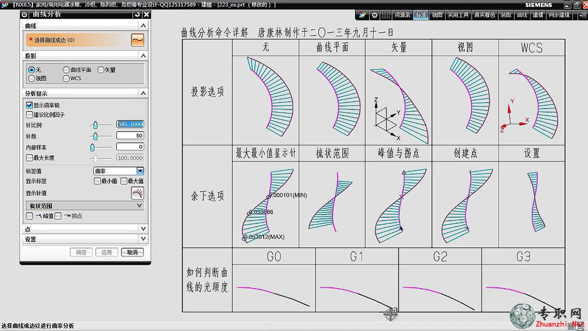This screenshot has height=331, width=588.
Task: Click the 应用 button
Action: coord(107,252)
